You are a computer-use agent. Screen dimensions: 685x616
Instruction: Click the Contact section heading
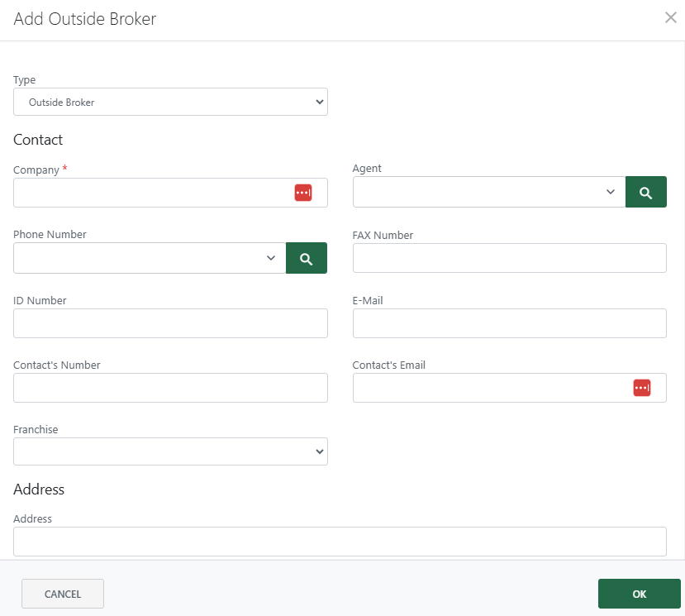37,139
